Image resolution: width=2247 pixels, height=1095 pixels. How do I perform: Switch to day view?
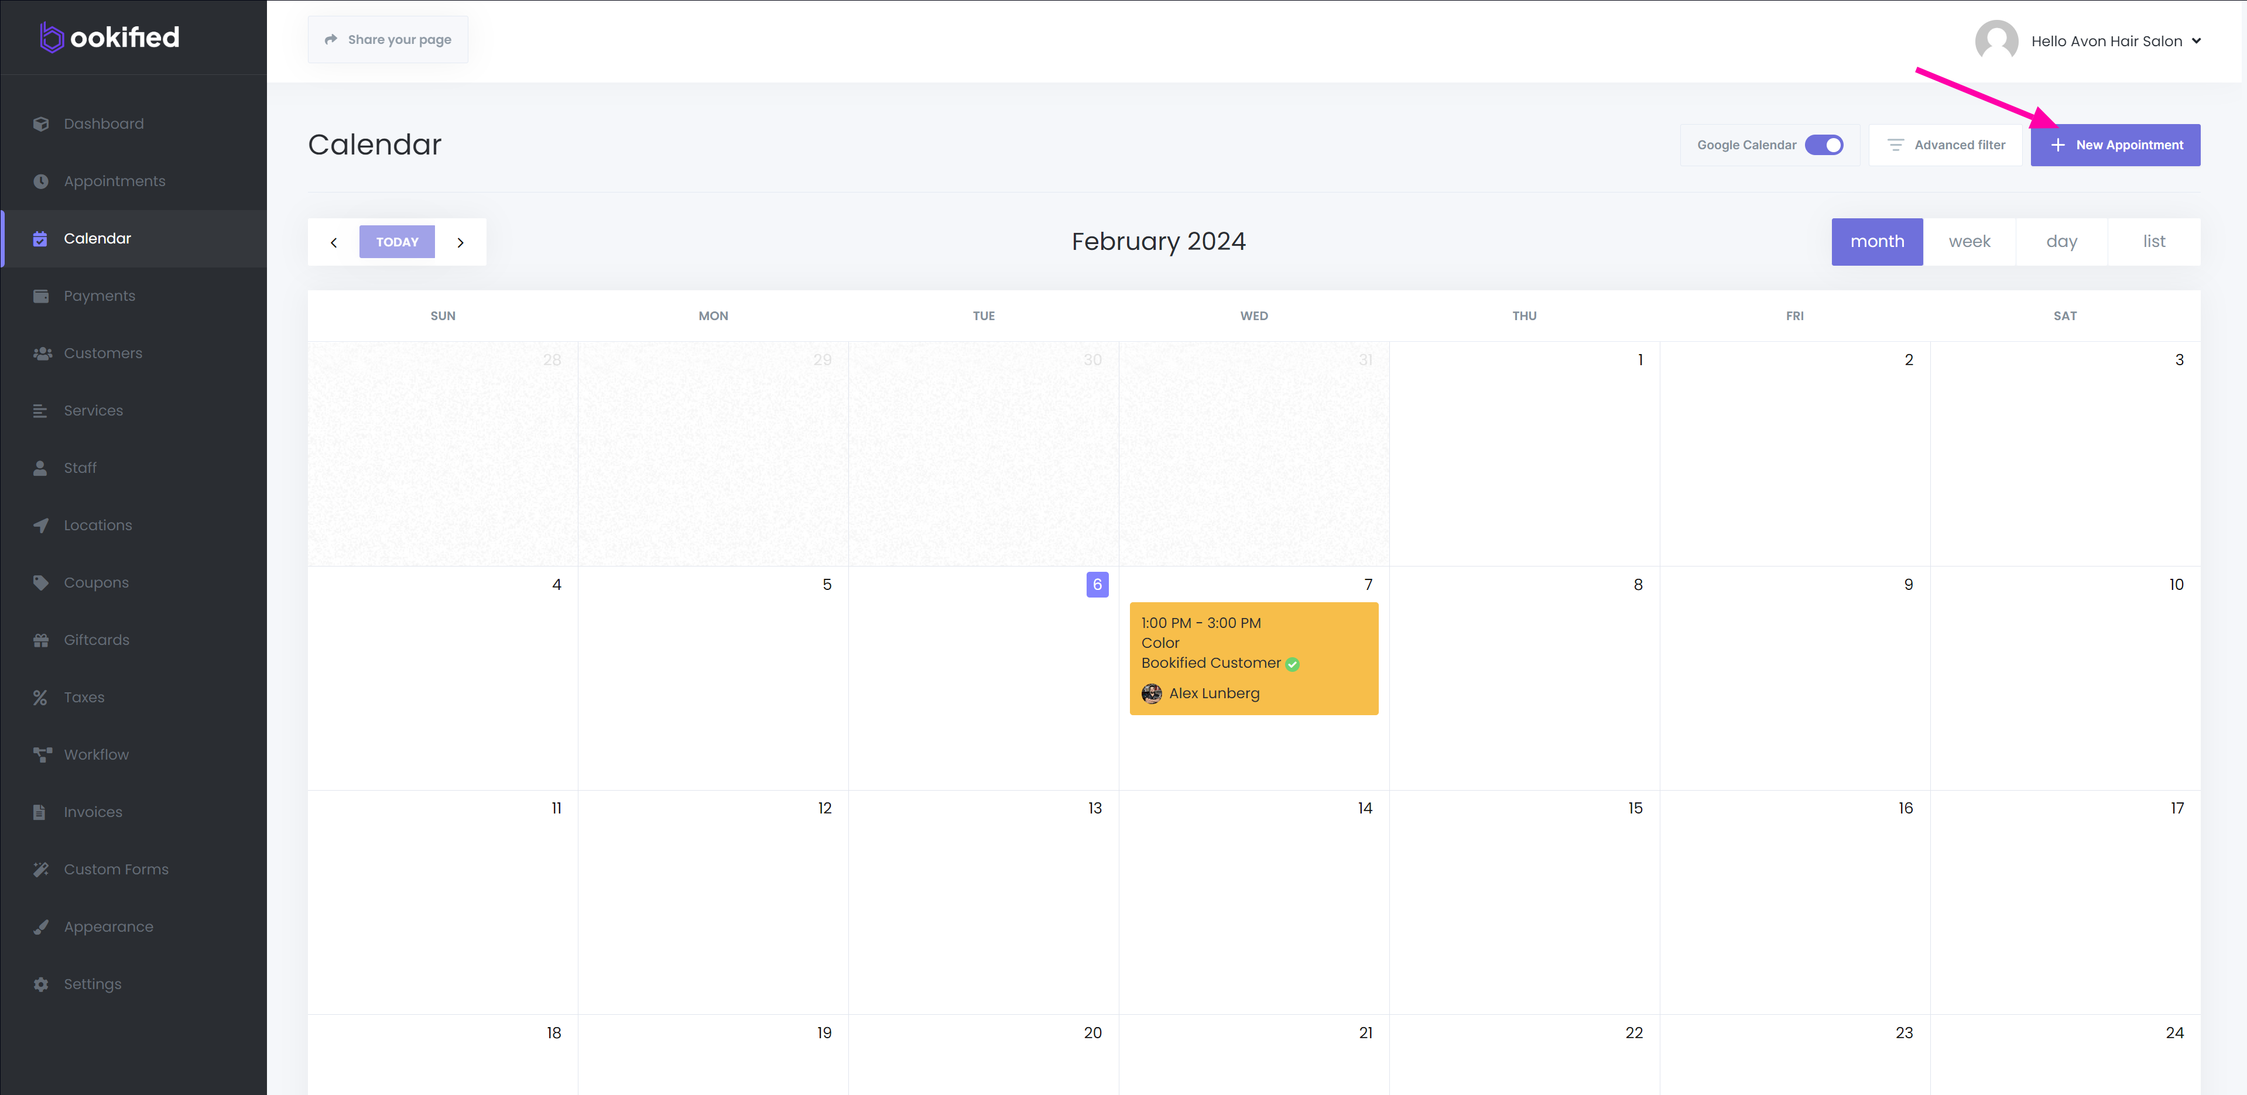[2061, 242]
